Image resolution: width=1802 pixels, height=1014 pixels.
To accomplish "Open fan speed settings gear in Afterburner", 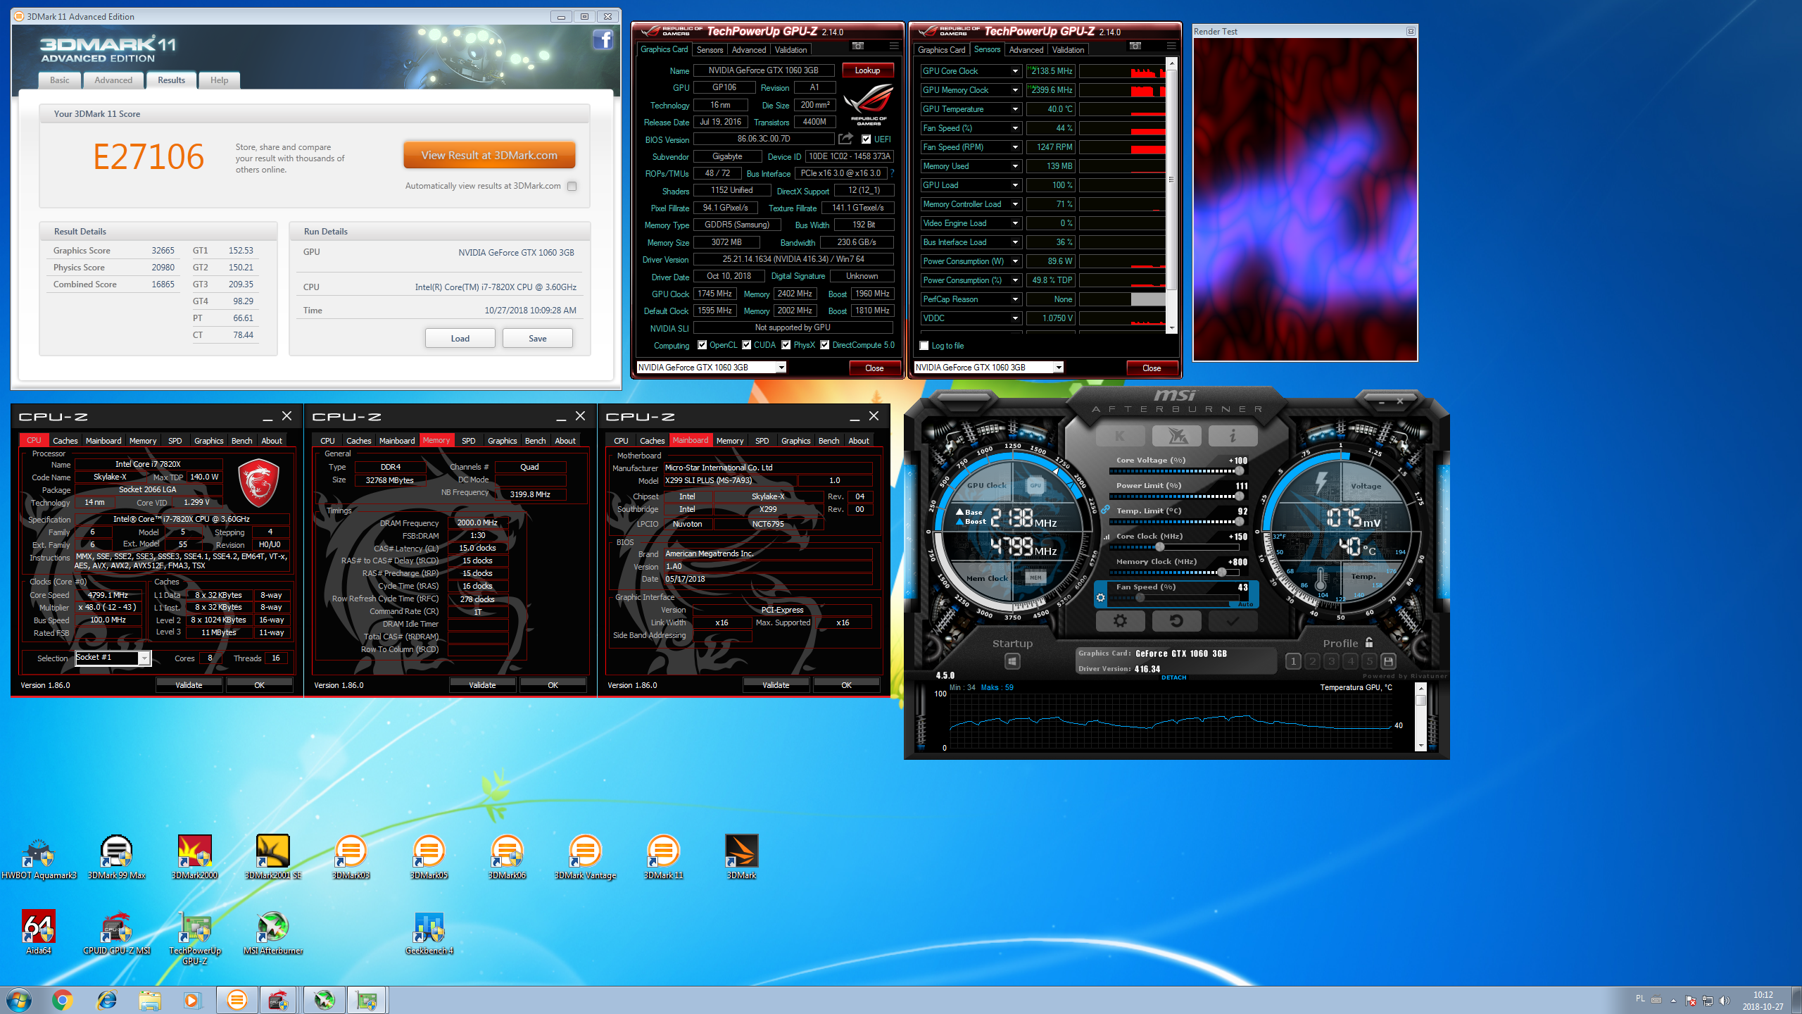I will (x=1101, y=598).
